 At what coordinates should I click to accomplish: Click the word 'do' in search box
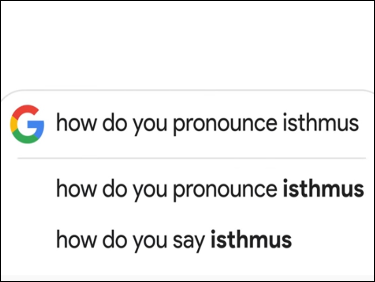(114, 123)
